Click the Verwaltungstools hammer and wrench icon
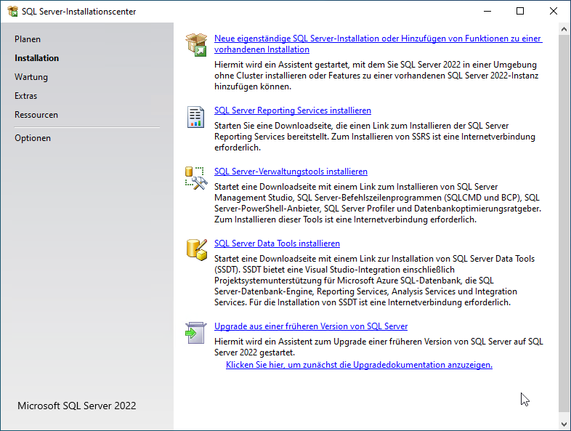This screenshot has width=571, height=431. point(196,178)
